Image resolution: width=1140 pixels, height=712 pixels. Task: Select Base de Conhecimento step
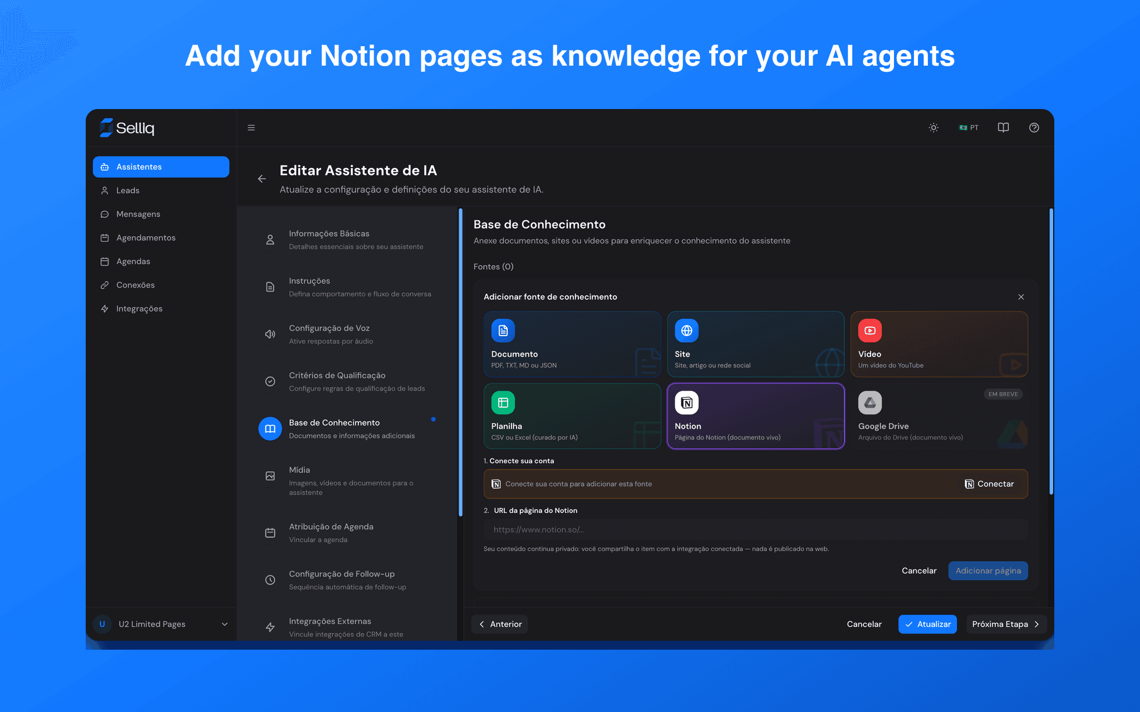click(347, 429)
